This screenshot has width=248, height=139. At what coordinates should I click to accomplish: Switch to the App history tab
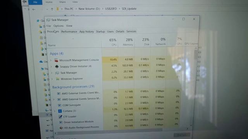point(86,32)
